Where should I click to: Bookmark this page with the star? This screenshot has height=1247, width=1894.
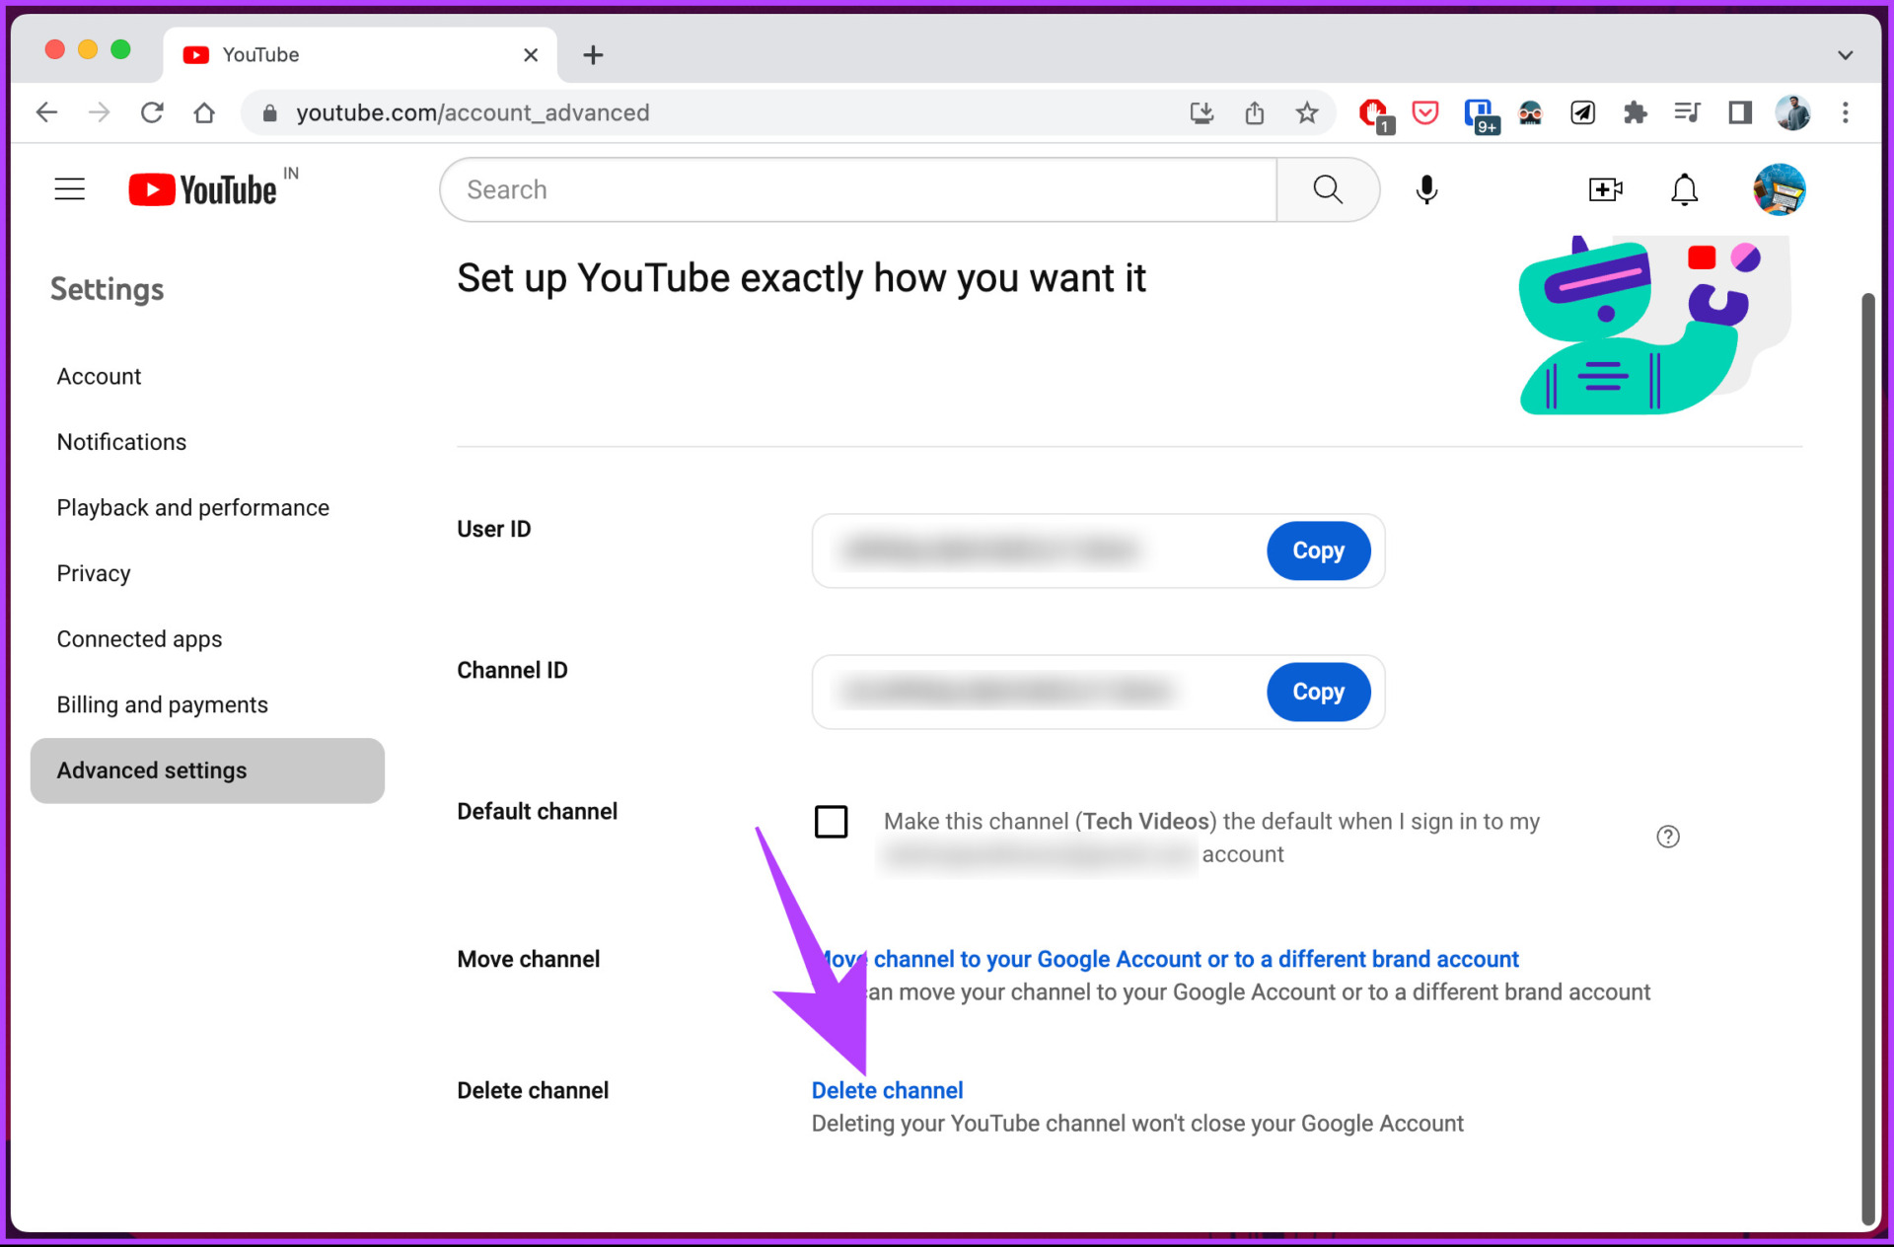coord(1307,112)
